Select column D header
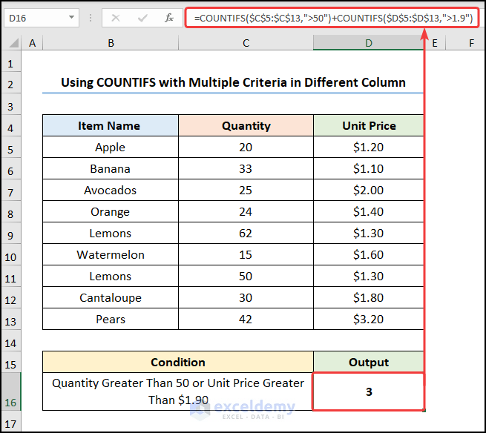 pos(368,43)
